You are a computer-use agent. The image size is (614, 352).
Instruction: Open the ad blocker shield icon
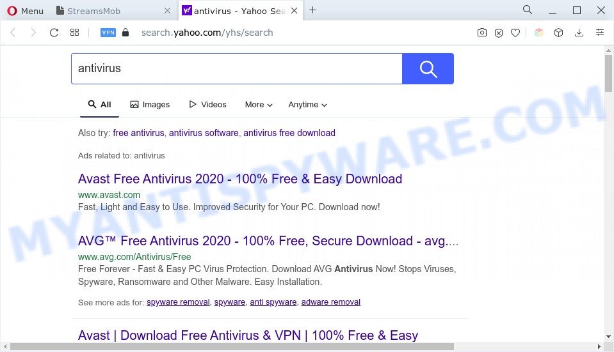(x=499, y=33)
